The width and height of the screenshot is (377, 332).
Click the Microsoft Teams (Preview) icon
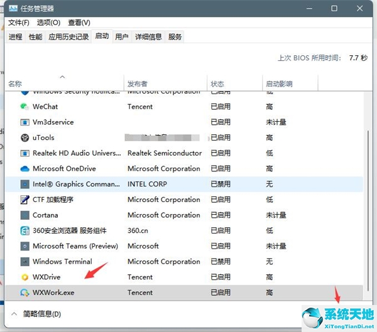pos(25,246)
